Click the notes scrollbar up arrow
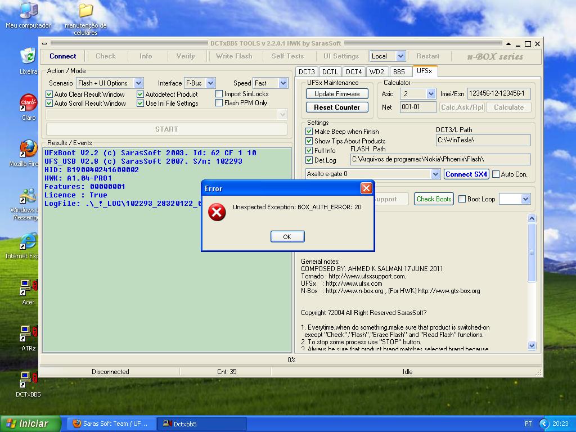Viewport: 576px width, 432px height. [x=532, y=219]
